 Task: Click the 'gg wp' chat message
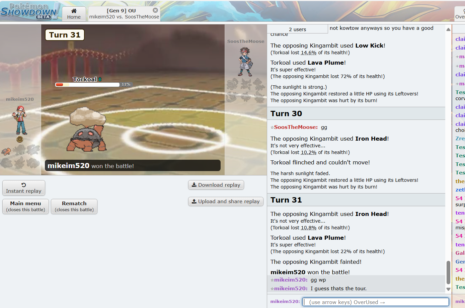pos(318,280)
